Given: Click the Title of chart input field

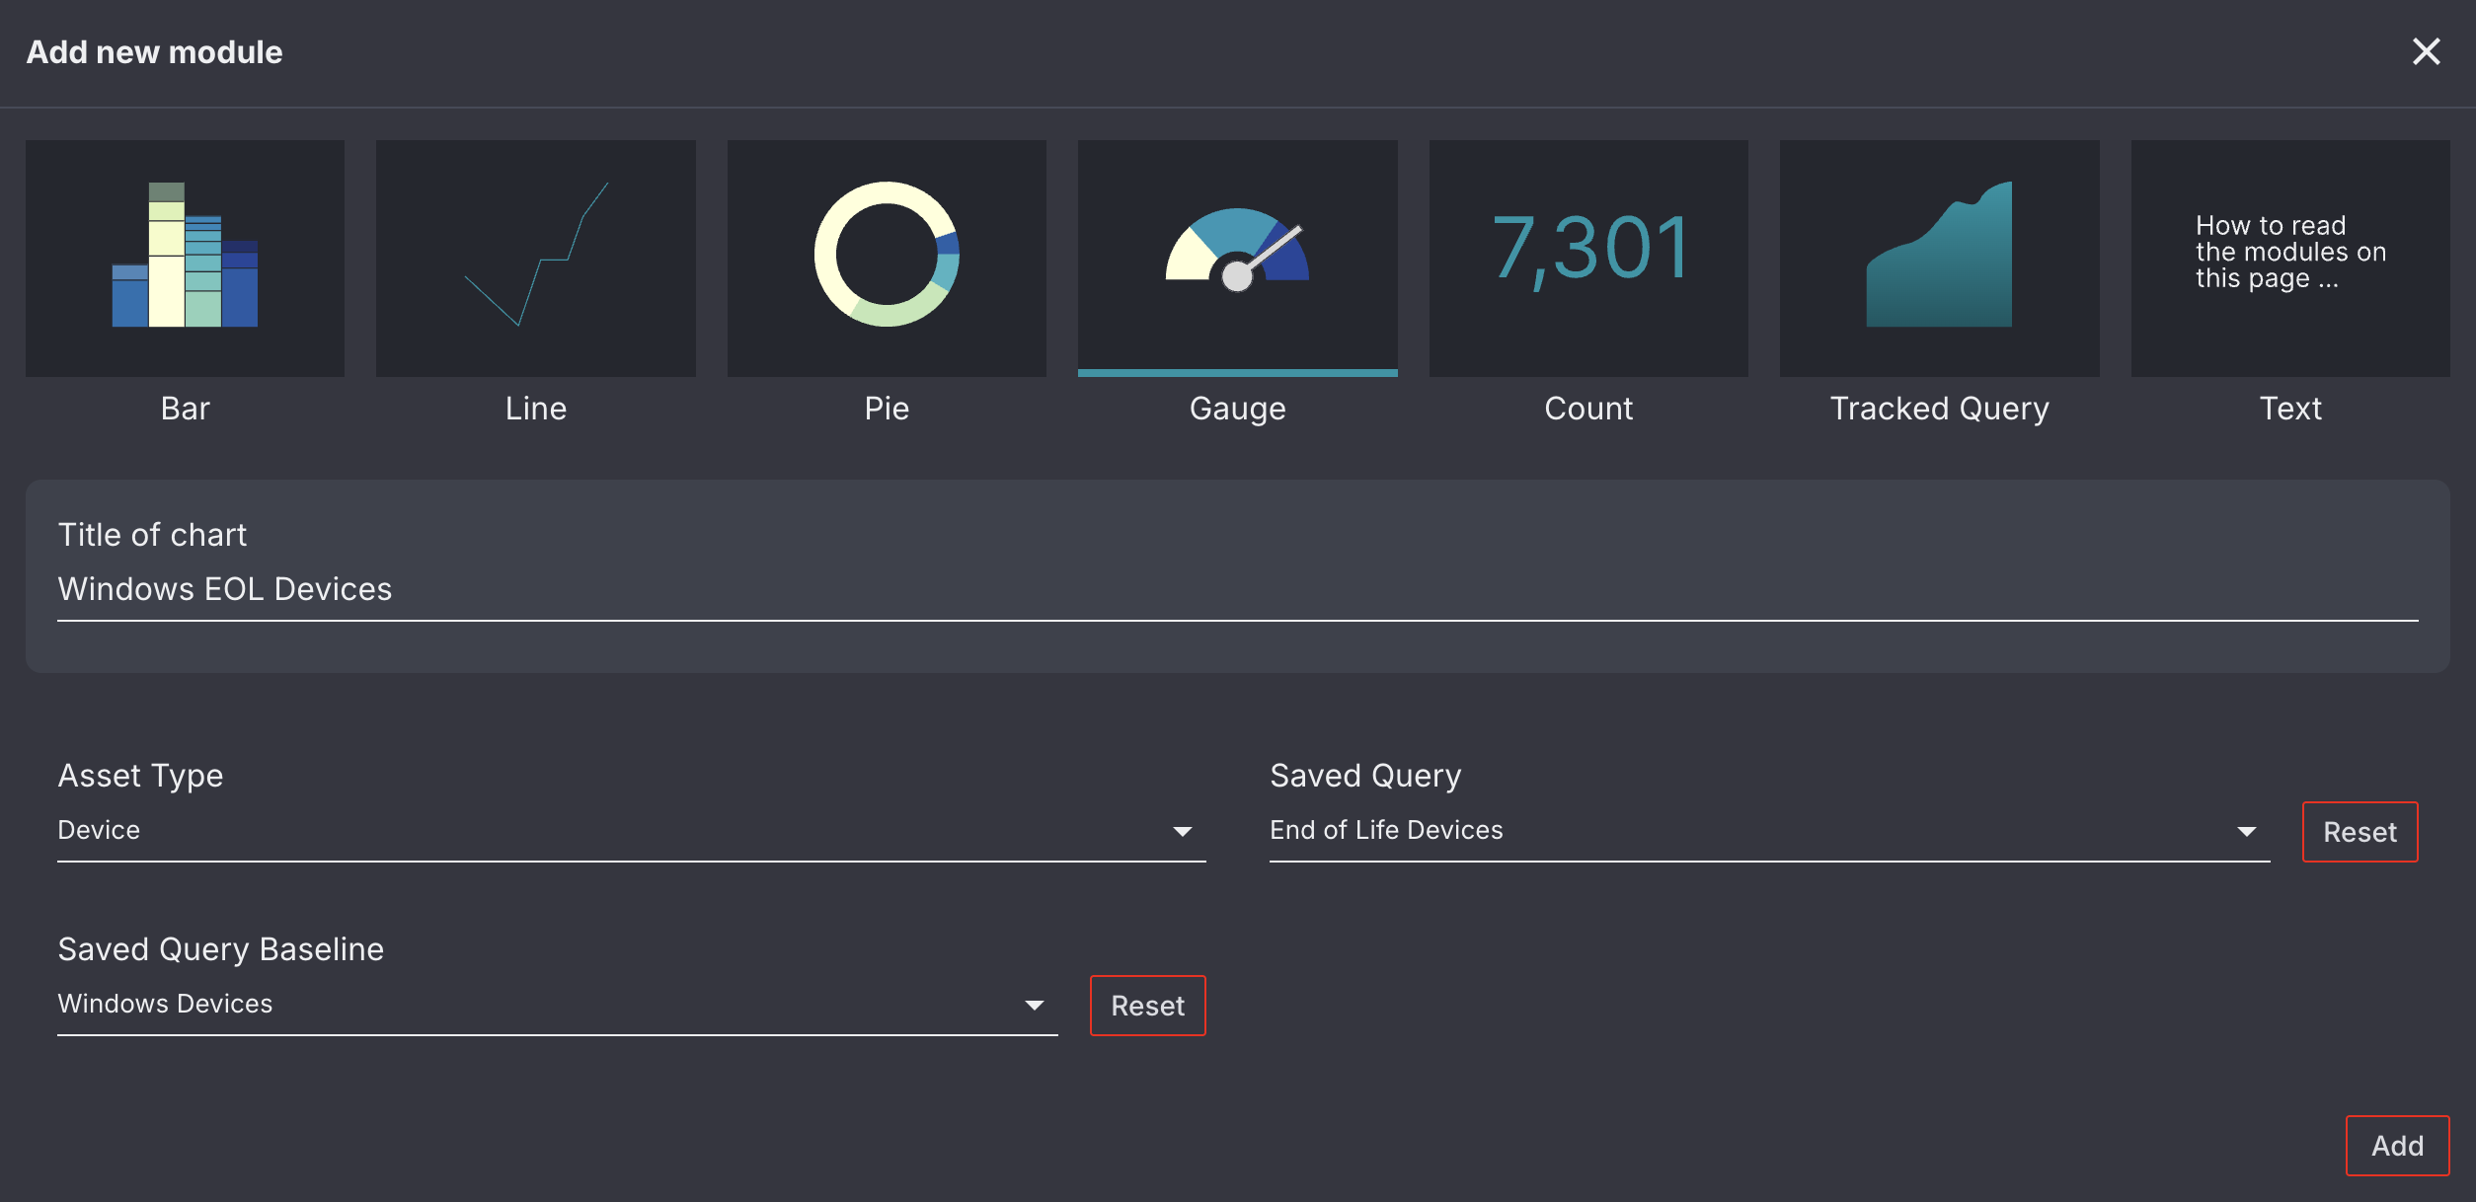Looking at the screenshot, I should pos(1236,589).
